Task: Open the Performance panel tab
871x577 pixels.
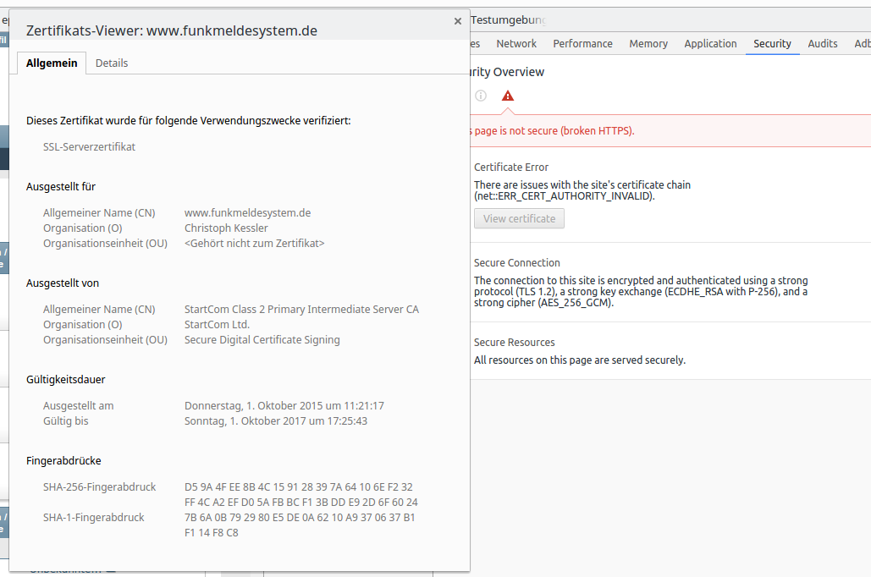Action: point(582,43)
